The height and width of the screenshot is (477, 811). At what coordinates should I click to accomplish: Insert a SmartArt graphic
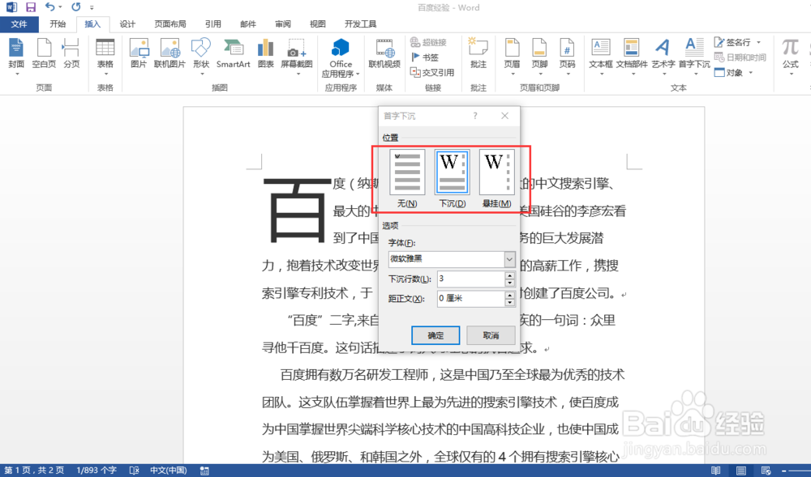click(x=234, y=53)
